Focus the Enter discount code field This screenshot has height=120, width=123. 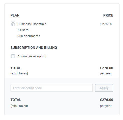[52, 88]
